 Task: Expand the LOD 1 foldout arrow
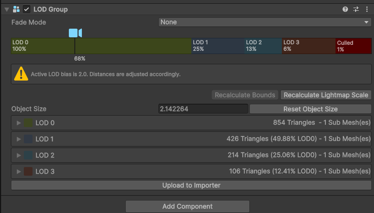18,139
